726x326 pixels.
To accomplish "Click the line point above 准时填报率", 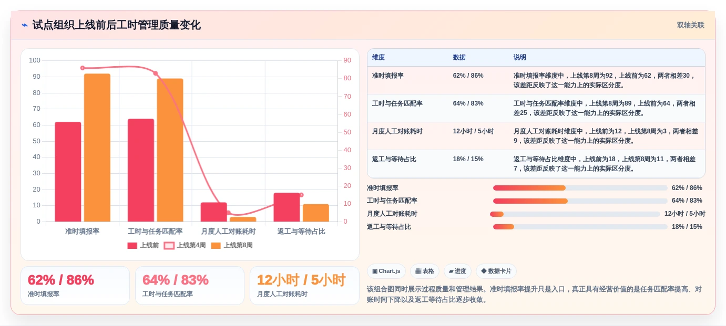I will [x=83, y=68].
